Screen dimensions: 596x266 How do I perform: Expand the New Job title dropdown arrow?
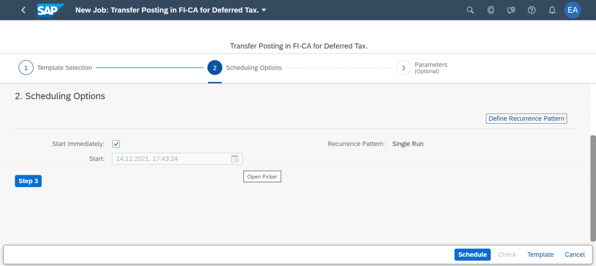(264, 10)
